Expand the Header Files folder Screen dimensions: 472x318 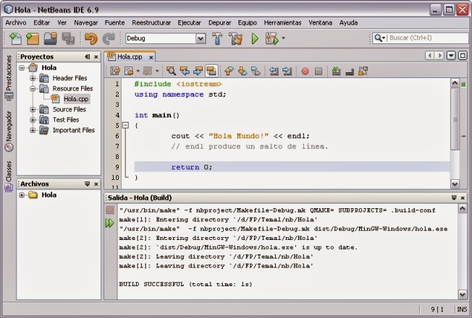(33, 78)
